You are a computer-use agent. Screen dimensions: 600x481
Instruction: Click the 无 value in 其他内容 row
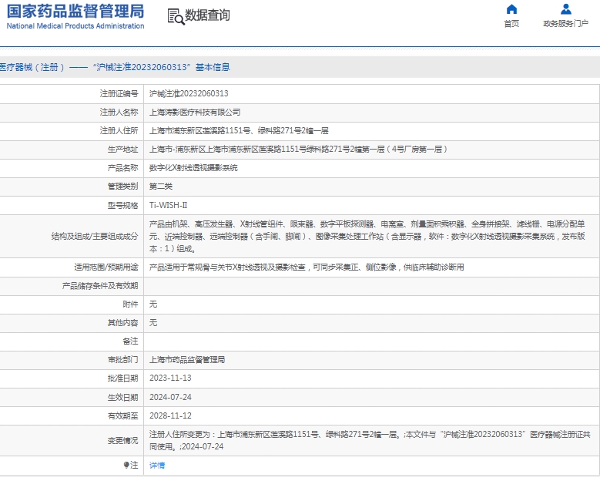point(153,323)
